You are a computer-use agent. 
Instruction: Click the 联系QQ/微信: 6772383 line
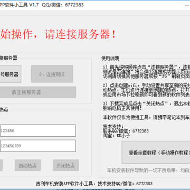126,131
